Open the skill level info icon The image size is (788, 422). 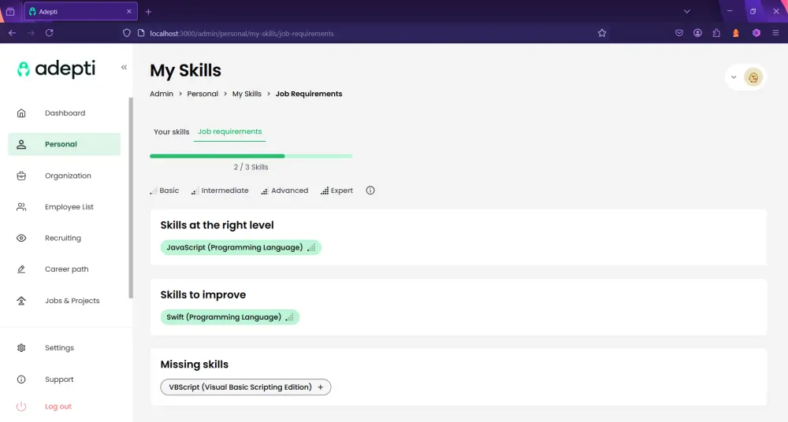pyautogui.click(x=370, y=191)
